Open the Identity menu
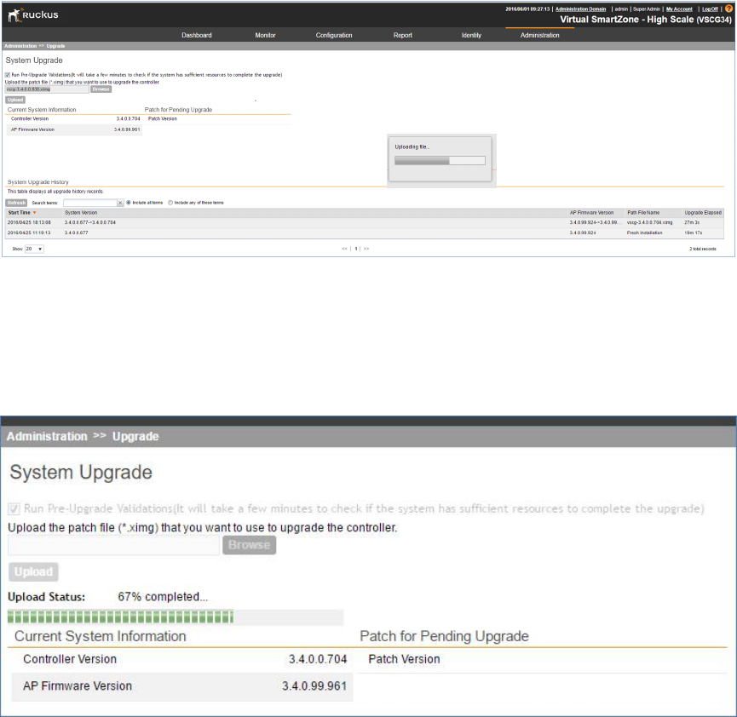This screenshot has width=737, height=717. (471, 35)
